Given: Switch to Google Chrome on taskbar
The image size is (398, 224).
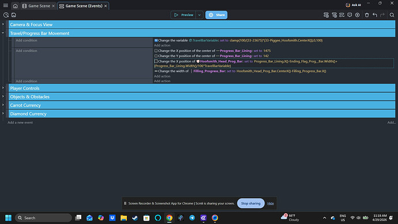Looking at the screenshot, I should pos(170,218).
